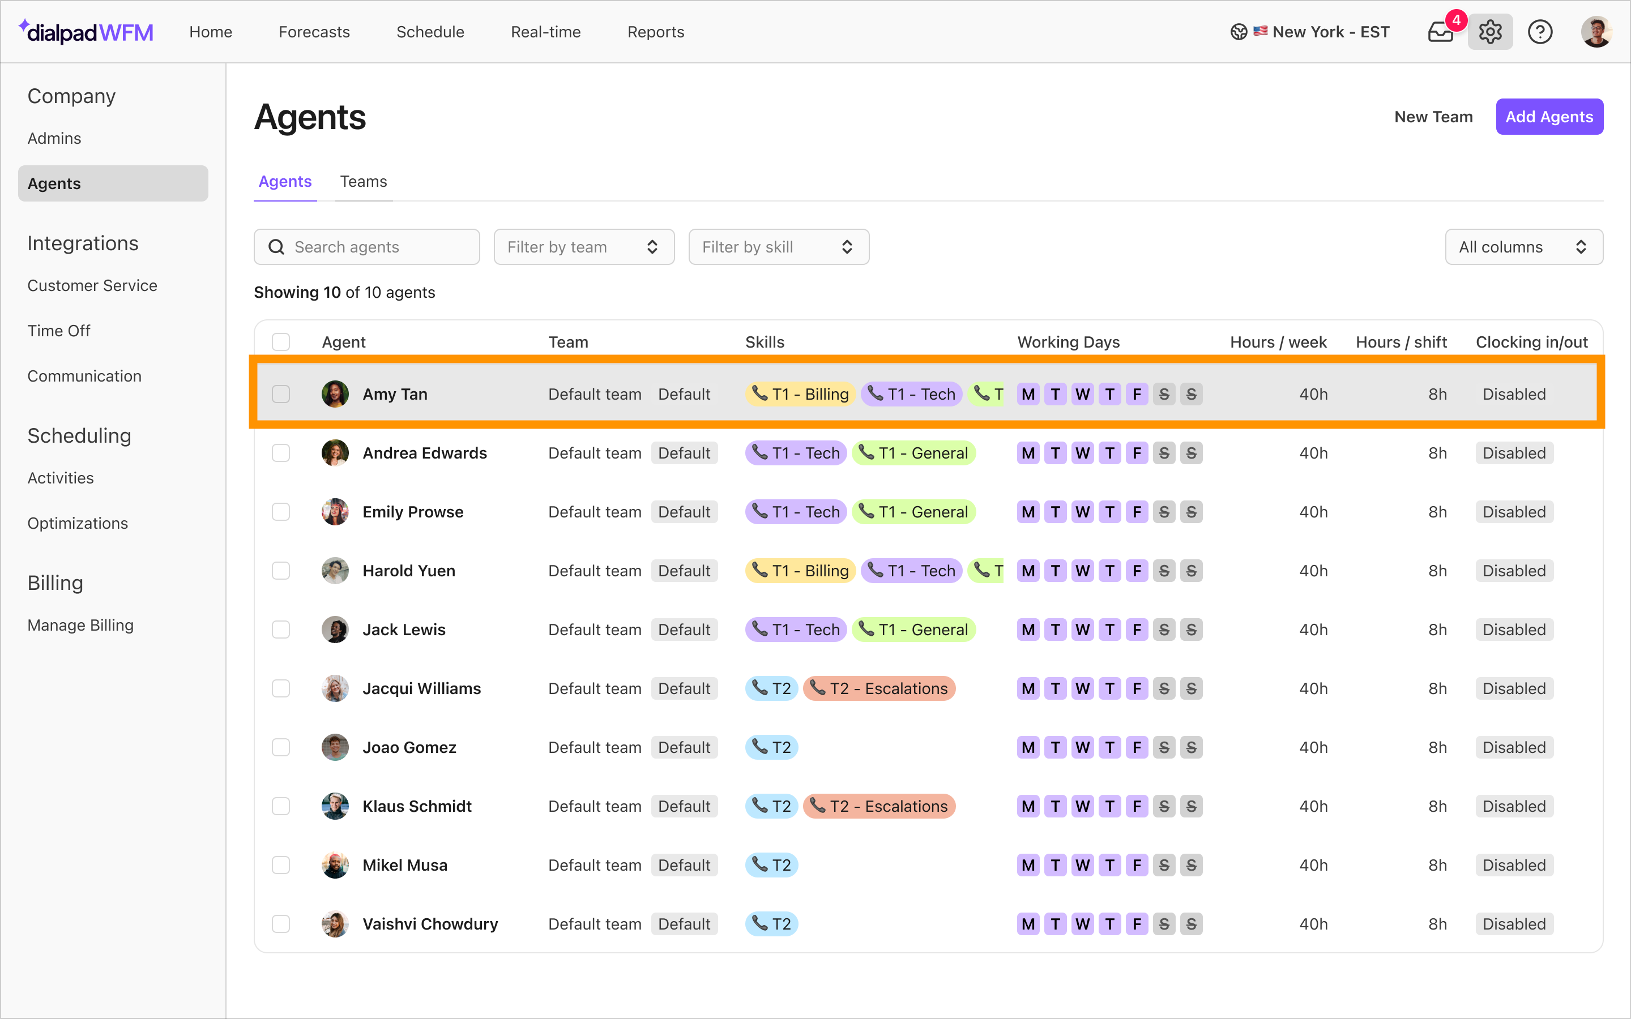Click Andrea Edwards' avatar
1631x1019 pixels.
(x=335, y=453)
